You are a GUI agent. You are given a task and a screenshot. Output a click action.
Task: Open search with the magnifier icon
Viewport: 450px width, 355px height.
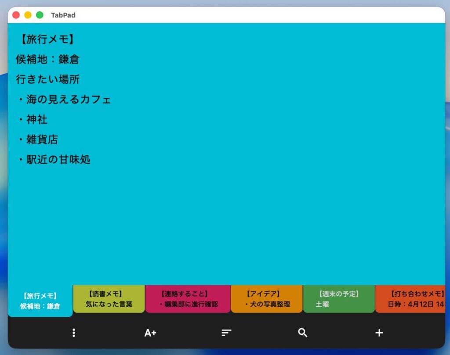click(302, 333)
